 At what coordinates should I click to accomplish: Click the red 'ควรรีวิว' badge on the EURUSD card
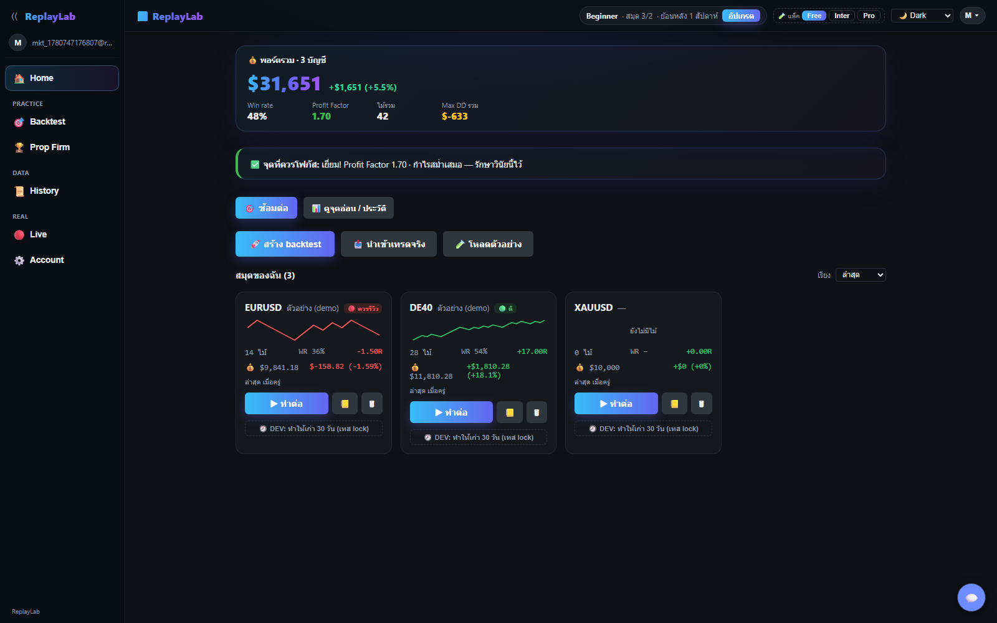(363, 308)
